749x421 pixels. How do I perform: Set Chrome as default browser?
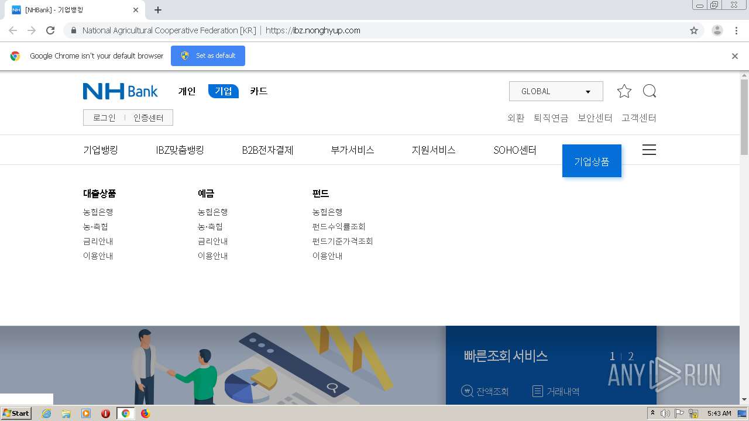pyautogui.click(x=208, y=56)
